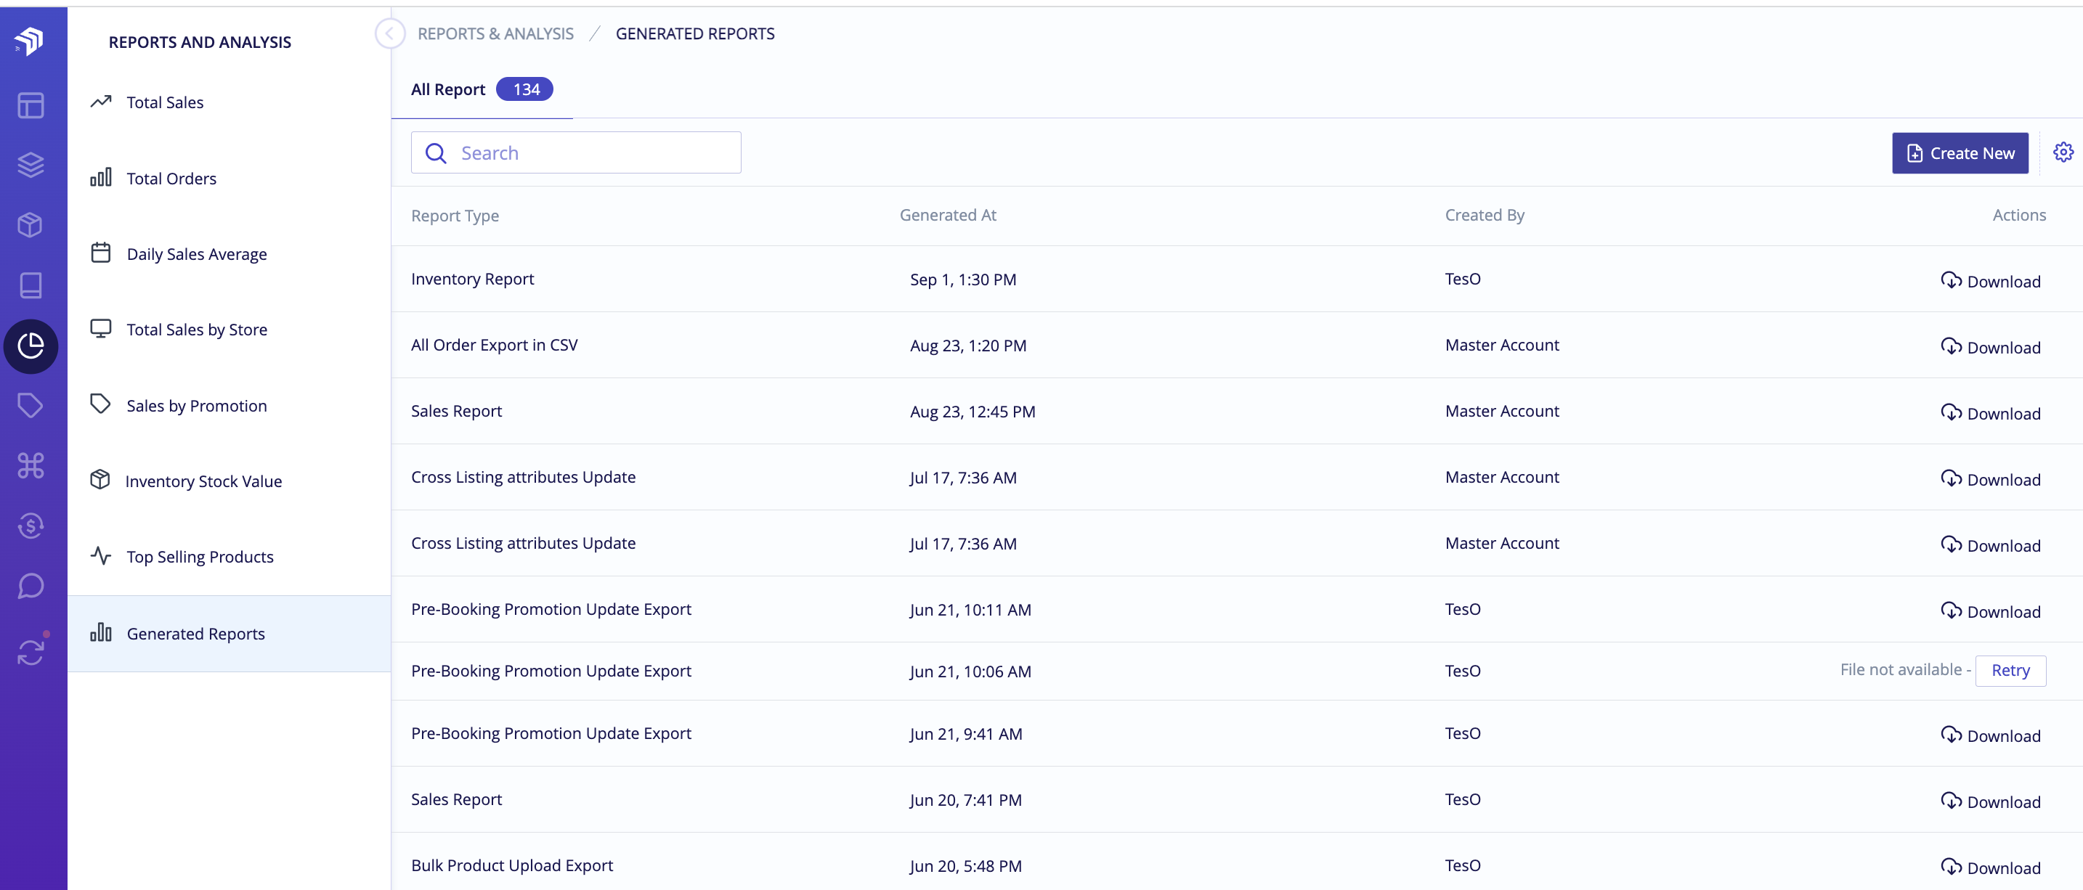Select Generated Reports menu item
Image resolution: width=2083 pixels, height=890 pixels.
(x=229, y=634)
